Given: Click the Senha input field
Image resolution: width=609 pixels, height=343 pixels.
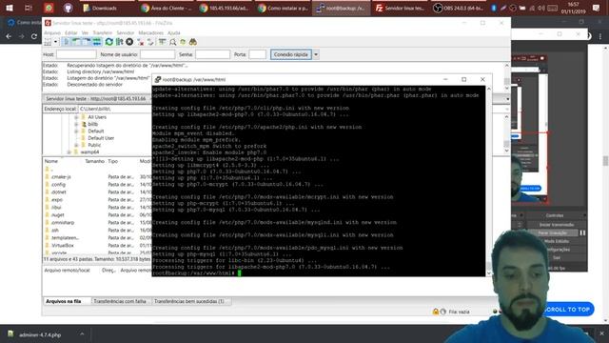Looking at the screenshot, I should tap(212, 54).
